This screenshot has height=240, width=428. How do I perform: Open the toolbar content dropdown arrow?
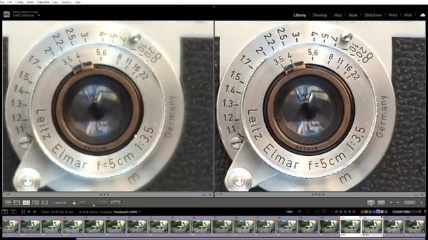coord(422,203)
